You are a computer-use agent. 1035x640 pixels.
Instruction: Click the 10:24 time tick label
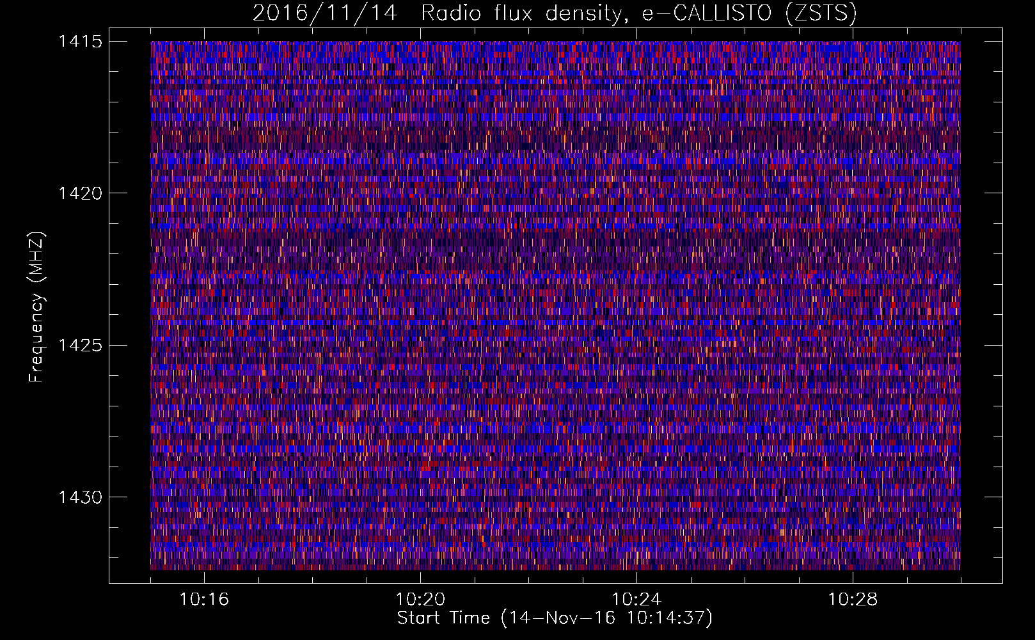coord(636,600)
